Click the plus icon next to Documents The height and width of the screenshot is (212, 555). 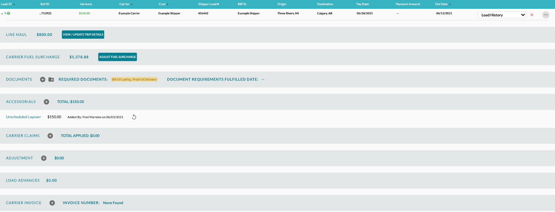point(43,79)
